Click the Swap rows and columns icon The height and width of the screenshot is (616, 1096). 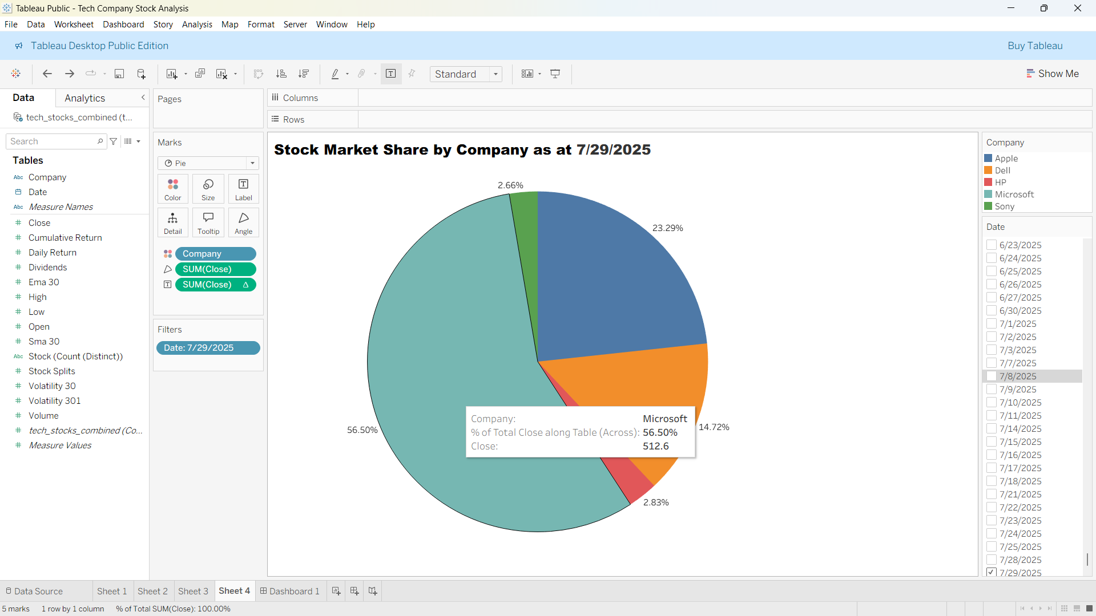click(x=259, y=74)
